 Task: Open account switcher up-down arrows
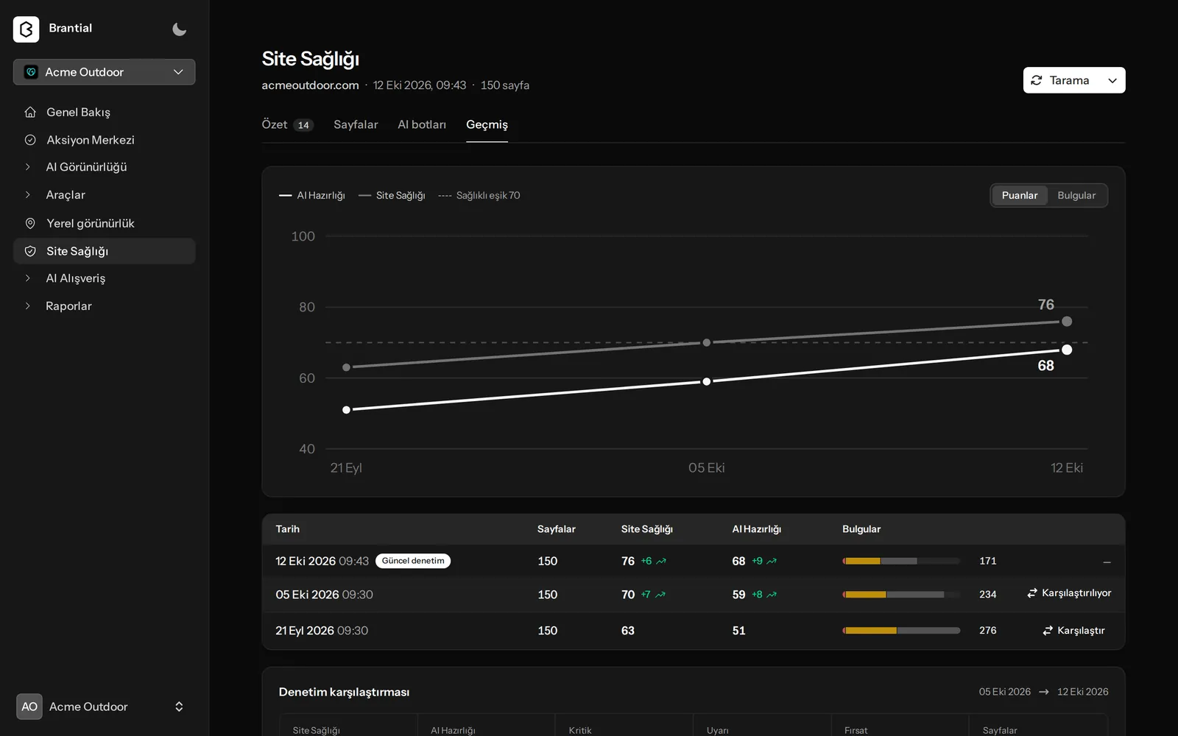coord(179,707)
